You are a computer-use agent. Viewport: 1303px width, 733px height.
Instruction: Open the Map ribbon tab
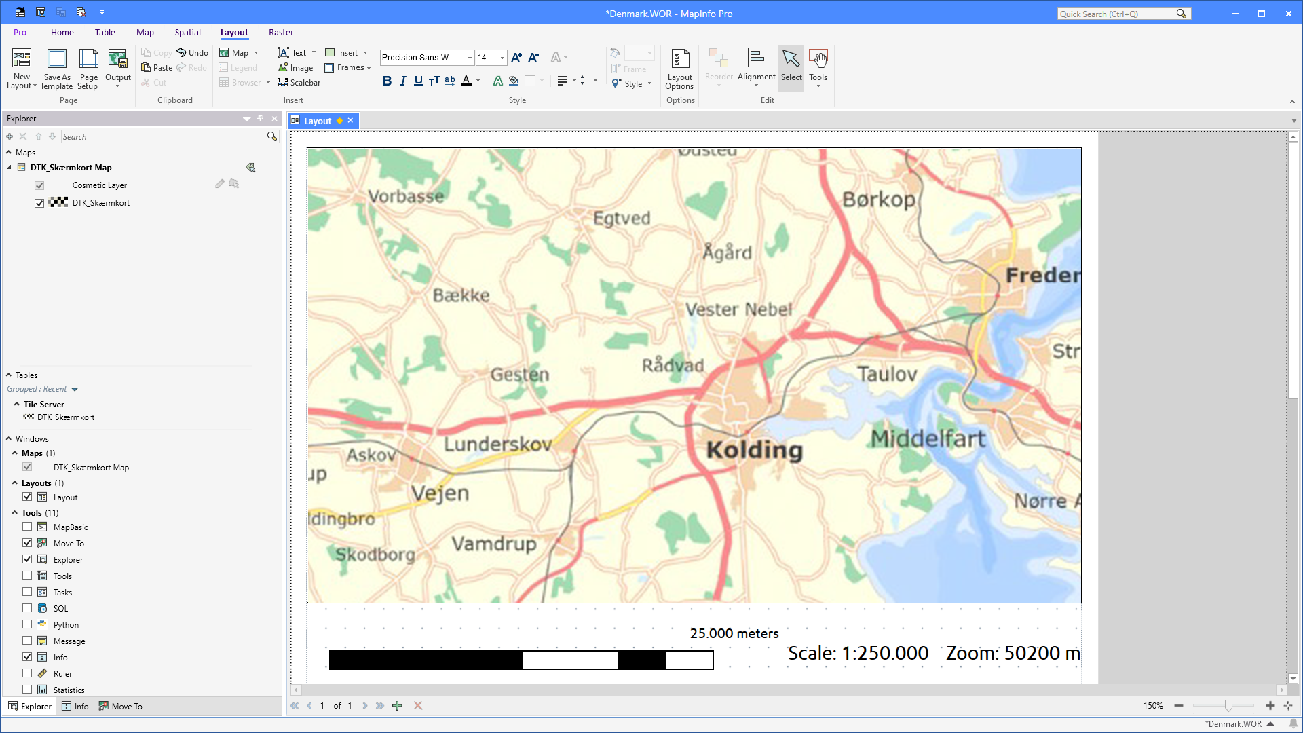(x=145, y=32)
